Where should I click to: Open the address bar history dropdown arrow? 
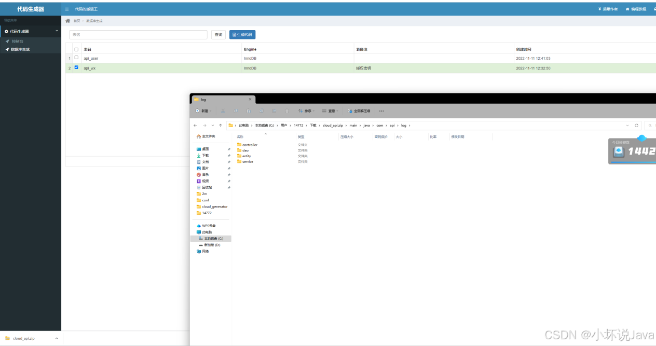pyautogui.click(x=628, y=126)
